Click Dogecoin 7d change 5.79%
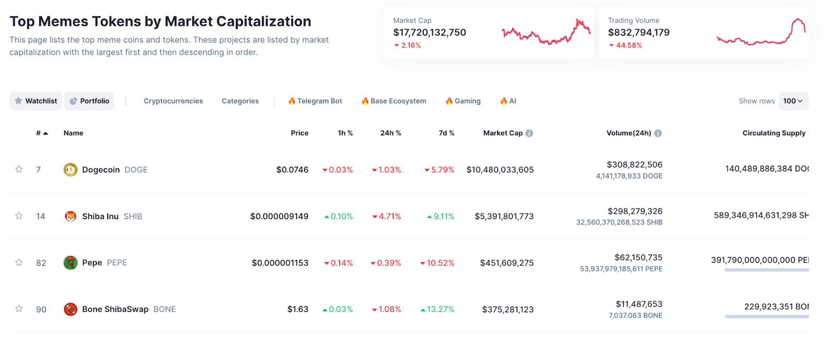Image resolution: width=825 pixels, height=337 pixels. [x=439, y=170]
